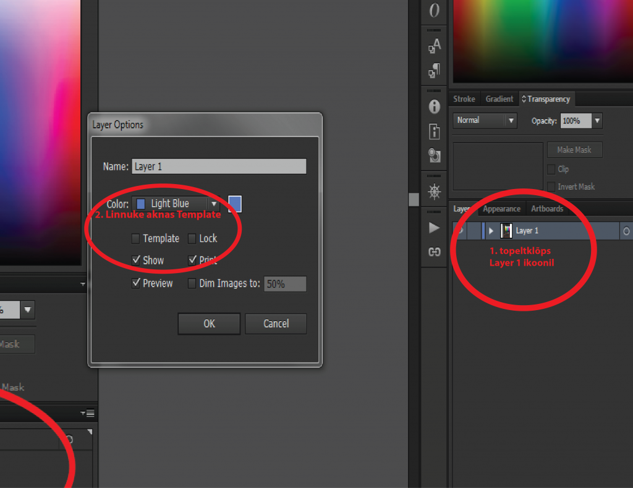This screenshot has height=488, width=633.
Task: Click the Dim Images 50% field
Action: click(x=285, y=284)
